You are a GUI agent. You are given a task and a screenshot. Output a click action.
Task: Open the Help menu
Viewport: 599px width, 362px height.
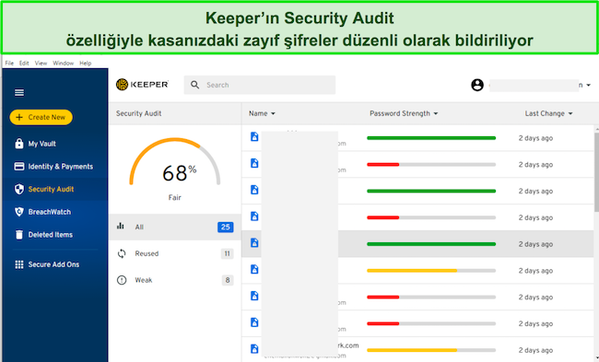85,63
